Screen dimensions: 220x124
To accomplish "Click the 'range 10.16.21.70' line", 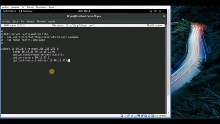I will coord(35,52).
